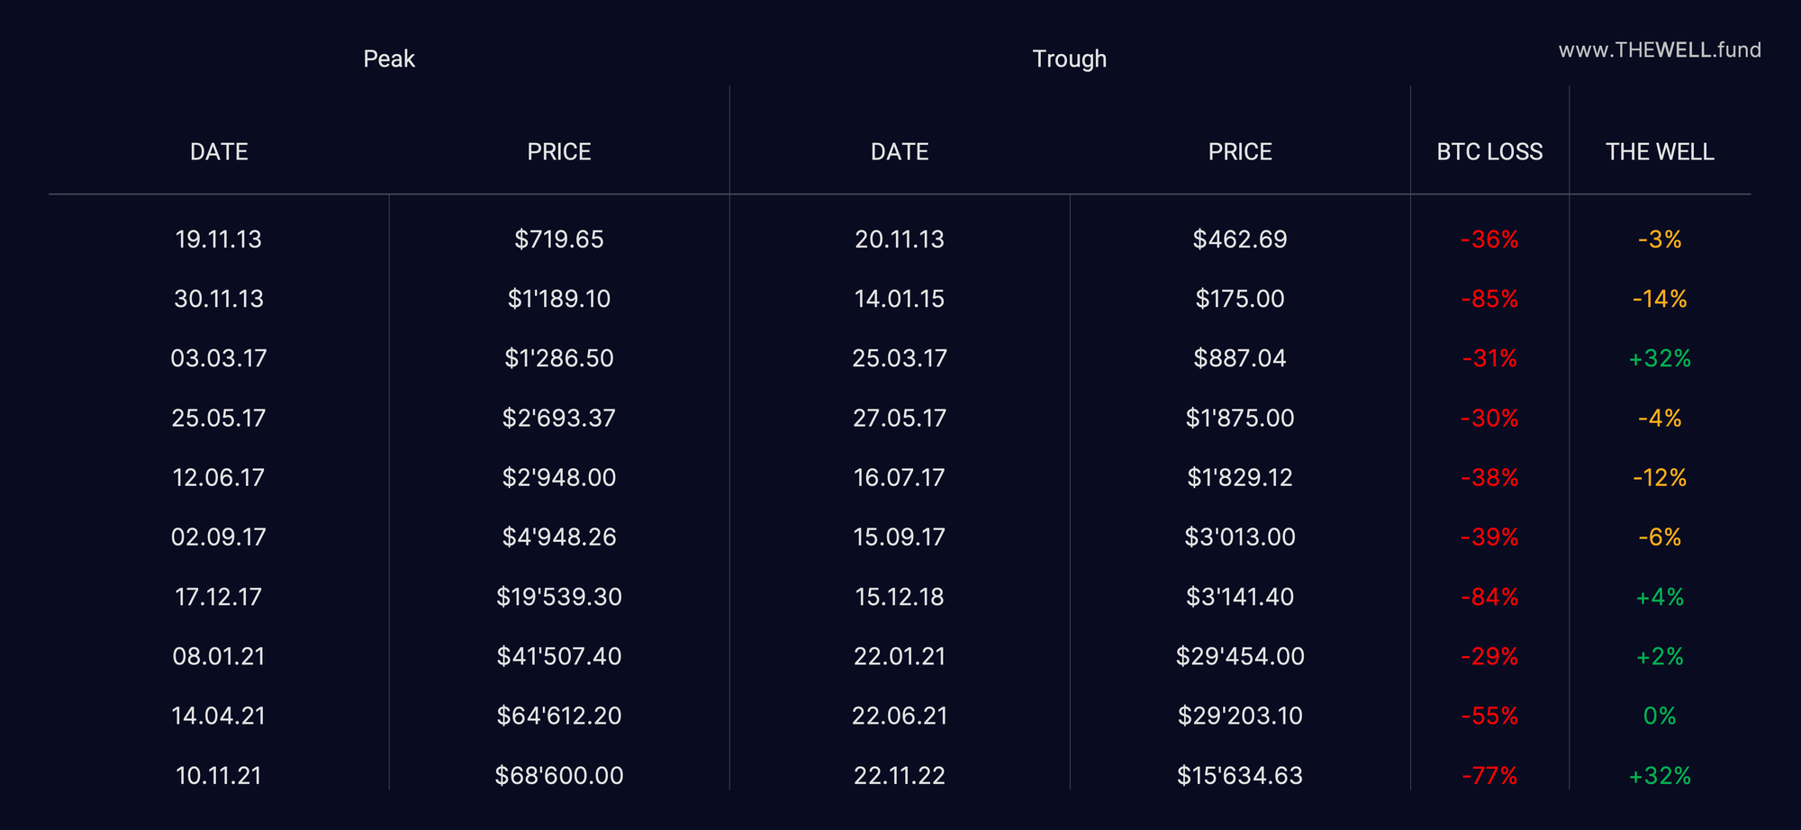
Task: Click peak price $2'693.37
Action: pyautogui.click(x=558, y=418)
